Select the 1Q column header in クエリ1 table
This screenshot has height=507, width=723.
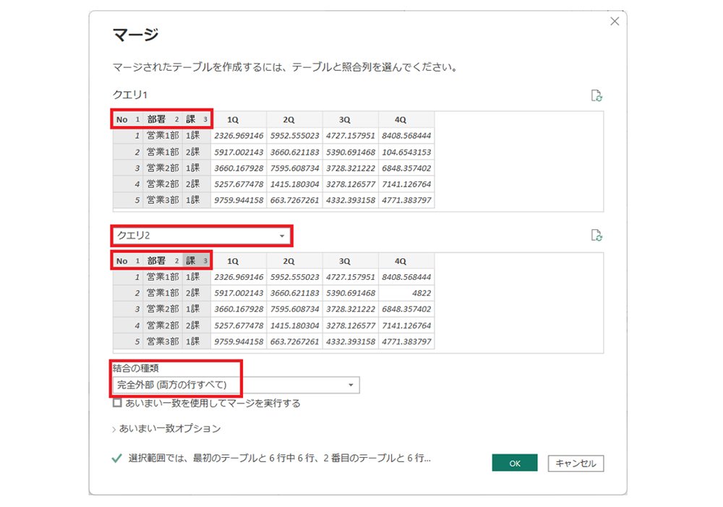pos(239,119)
